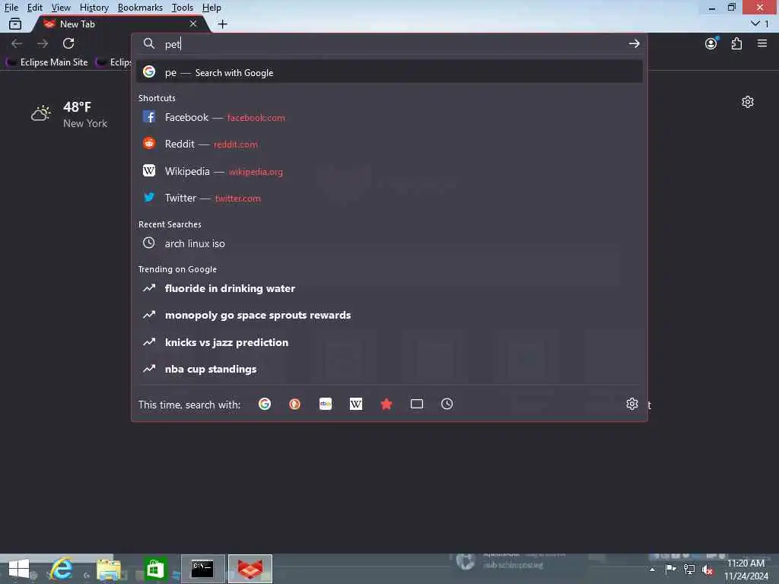779x584 pixels.
Task: Close the New Tab tab
Action: (193, 24)
